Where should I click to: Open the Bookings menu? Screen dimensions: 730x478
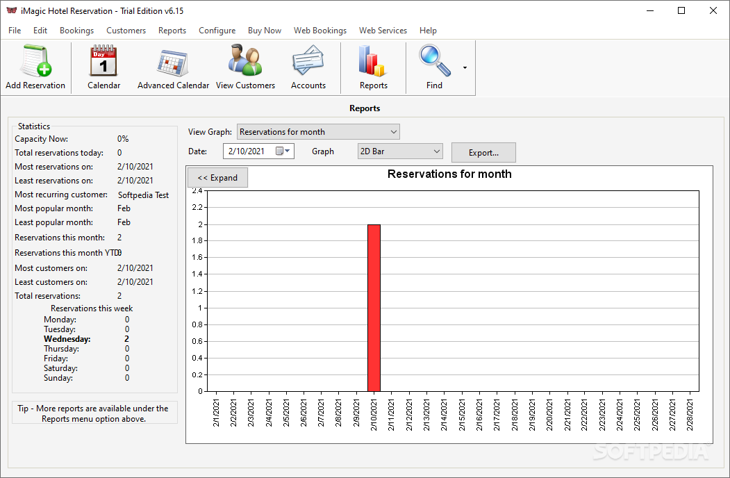[76, 31]
